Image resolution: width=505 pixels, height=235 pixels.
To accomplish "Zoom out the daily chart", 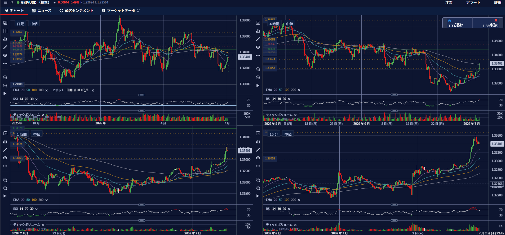I will (x=5, y=78).
